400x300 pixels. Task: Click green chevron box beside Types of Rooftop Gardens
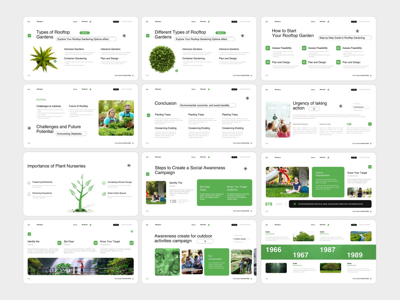[29, 36]
